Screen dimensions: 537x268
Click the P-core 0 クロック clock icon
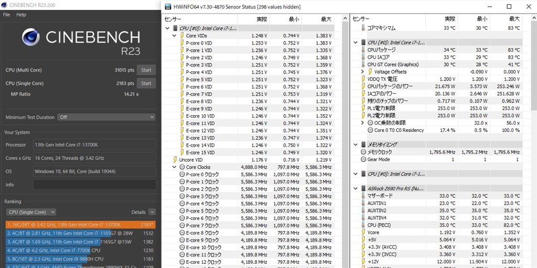click(182, 174)
